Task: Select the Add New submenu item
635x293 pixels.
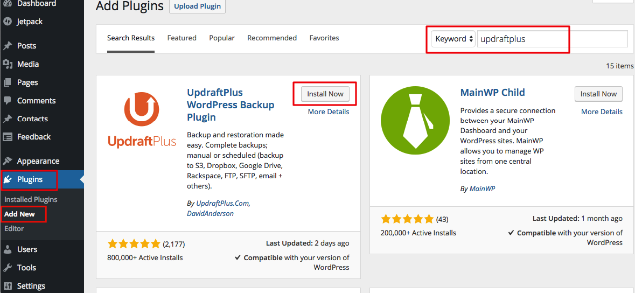Action: (x=19, y=214)
